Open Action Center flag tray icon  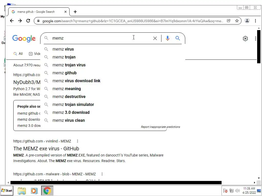pyautogui.click(x=225, y=191)
